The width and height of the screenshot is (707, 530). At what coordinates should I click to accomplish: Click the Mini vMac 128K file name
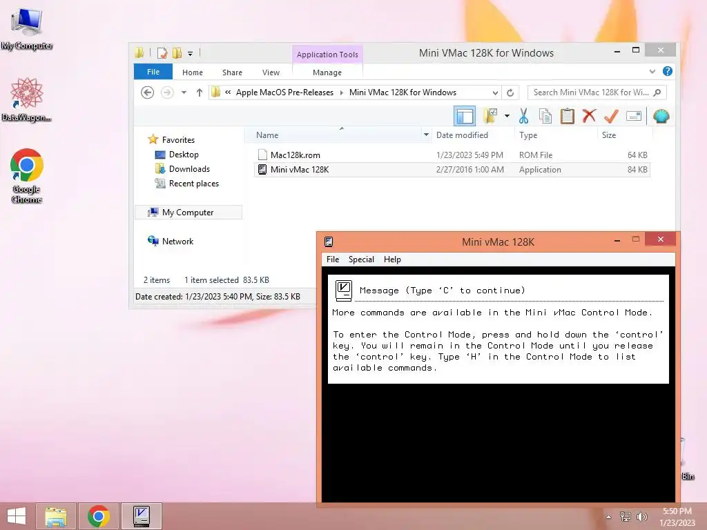300,170
